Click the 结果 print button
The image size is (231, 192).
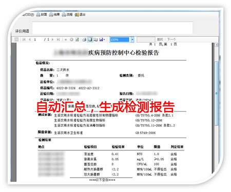tap(54, 14)
